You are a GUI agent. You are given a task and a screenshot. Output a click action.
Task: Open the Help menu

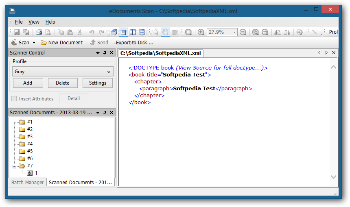50,22
